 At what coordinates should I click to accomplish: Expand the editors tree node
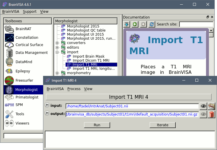(57, 47)
